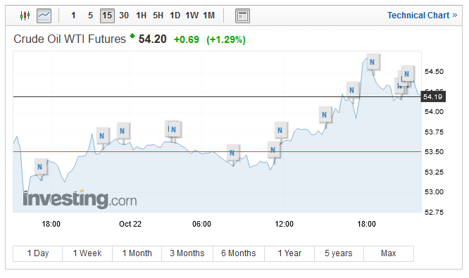Click the 12:00 time axis label
Image resolution: width=469 pixels, height=278 pixels.
coord(284,224)
